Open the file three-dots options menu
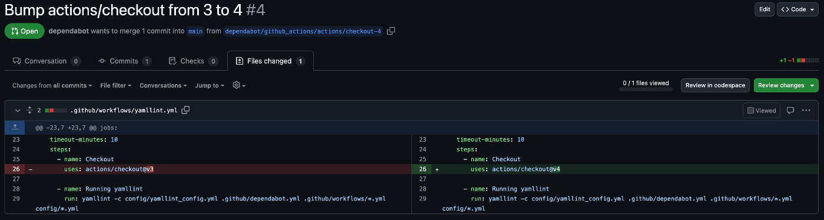Image resolution: width=824 pixels, height=220 pixels. tap(806, 110)
